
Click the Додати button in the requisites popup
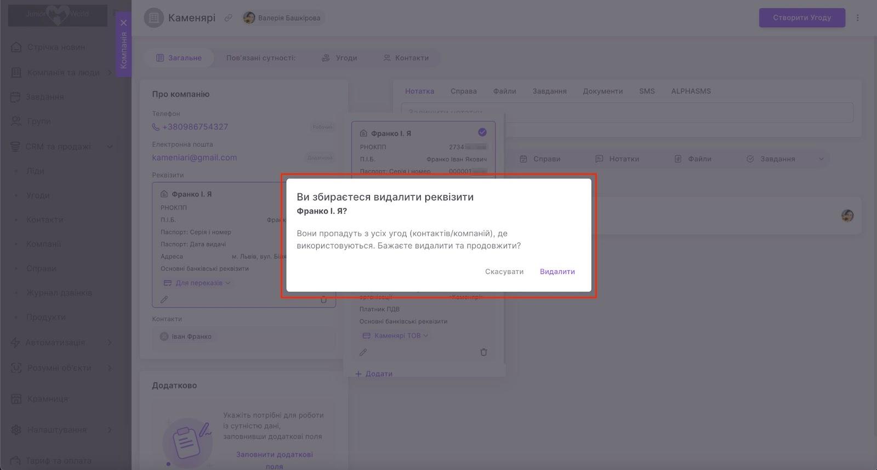pyautogui.click(x=374, y=374)
